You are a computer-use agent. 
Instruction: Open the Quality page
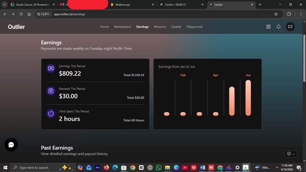176,27
